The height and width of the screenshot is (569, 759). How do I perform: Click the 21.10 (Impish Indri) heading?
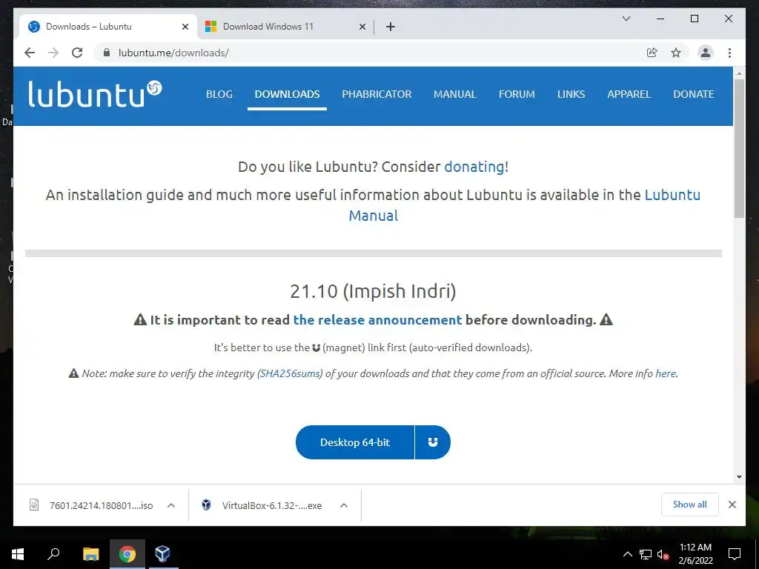coord(374,291)
